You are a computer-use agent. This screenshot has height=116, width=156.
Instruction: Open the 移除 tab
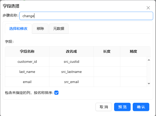tap(40, 29)
